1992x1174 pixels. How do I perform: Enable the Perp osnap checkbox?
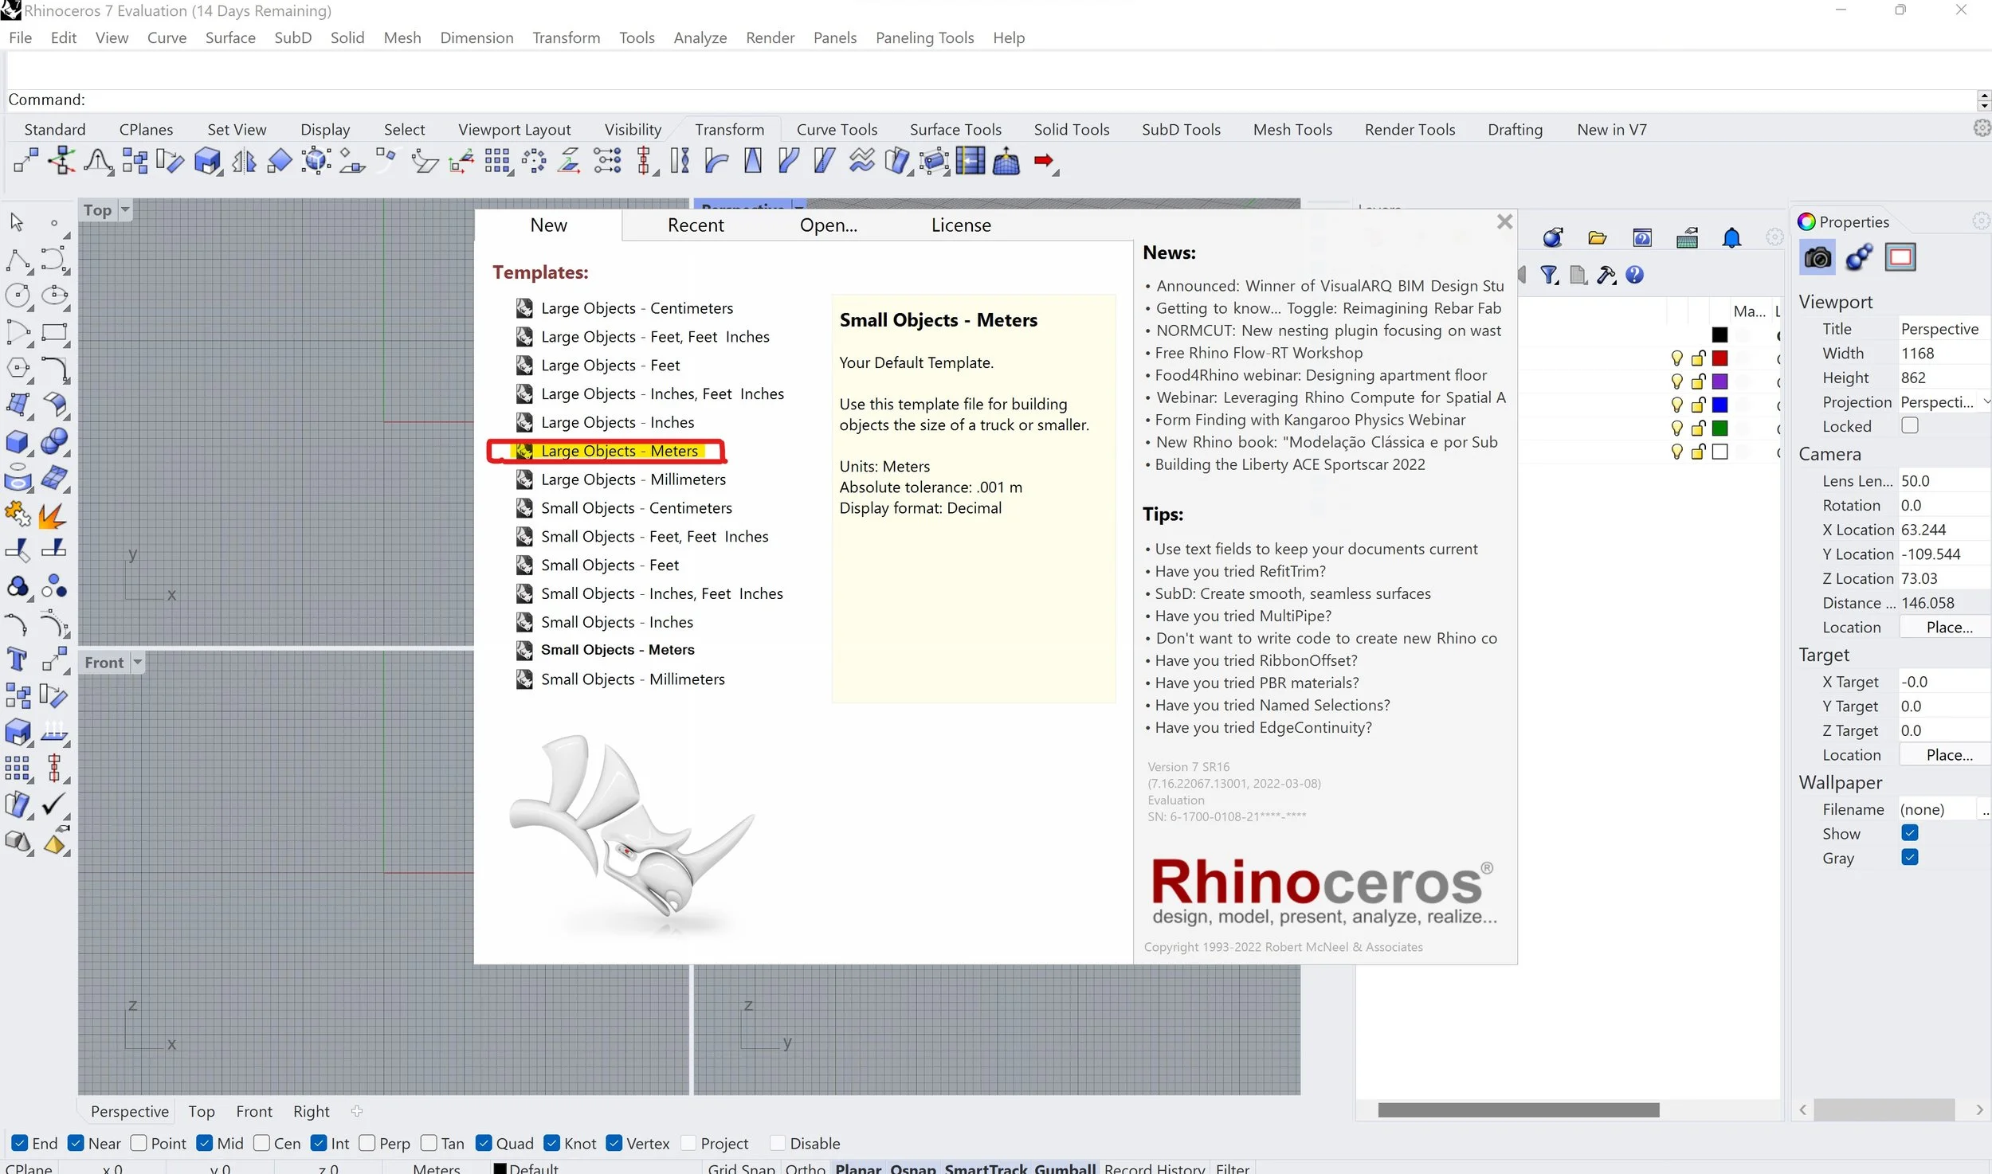367,1143
